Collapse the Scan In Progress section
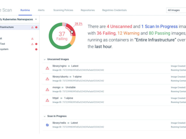The image size is (186, 139). point(45,116)
